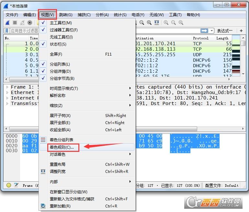Toggle 分组字节流(B) pane
This screenshot has height=212, width=249.
87,79
